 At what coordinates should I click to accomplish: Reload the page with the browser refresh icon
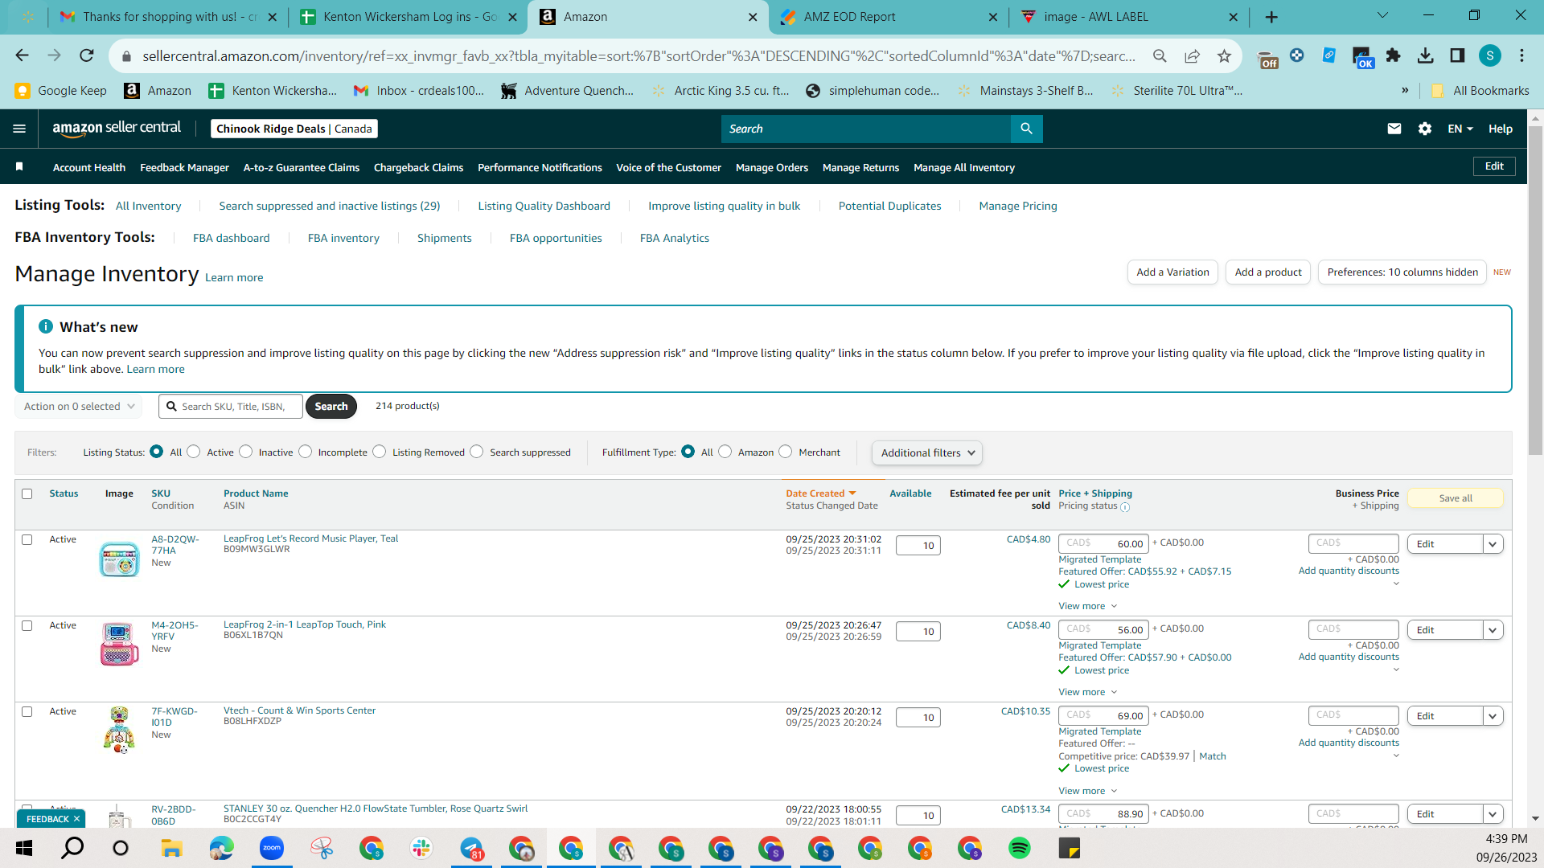pyautogui.click(x=87, y=55)
